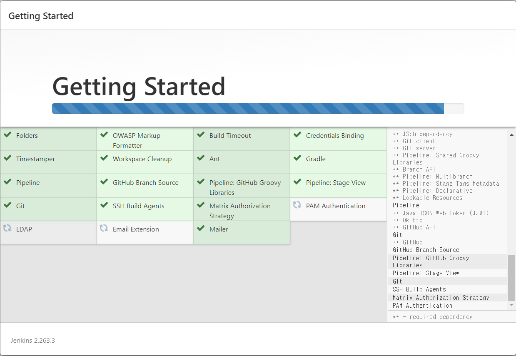The image size is (516, 356).
Task: Click the checkmark beside the Pipeline plugin tile
Action: tap(7, 182)
